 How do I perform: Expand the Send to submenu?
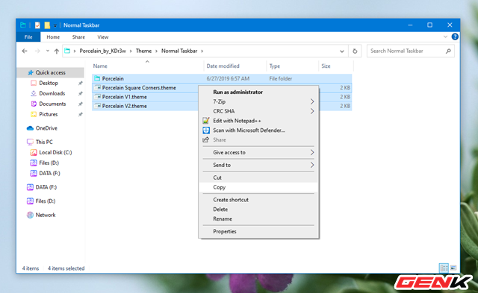click(258, 165)
